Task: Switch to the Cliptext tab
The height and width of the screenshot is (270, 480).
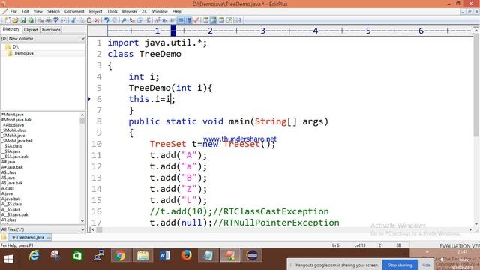Action: coord(31,30)
